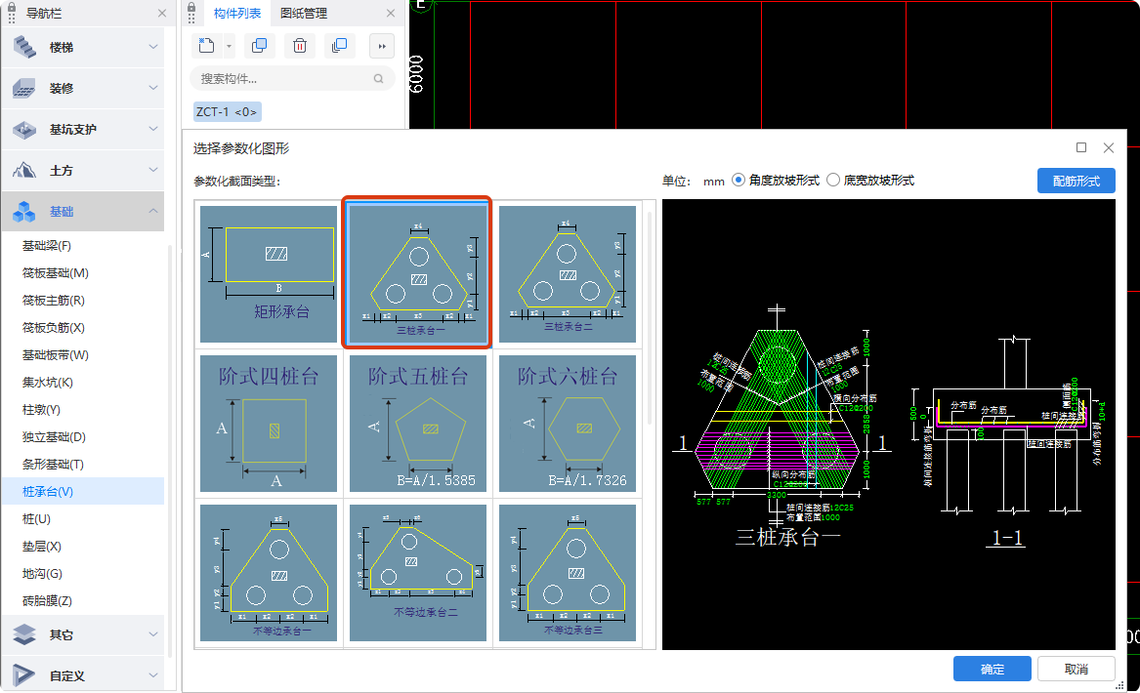
Task: Open the new component dropdown arrow
Action: 229,47
